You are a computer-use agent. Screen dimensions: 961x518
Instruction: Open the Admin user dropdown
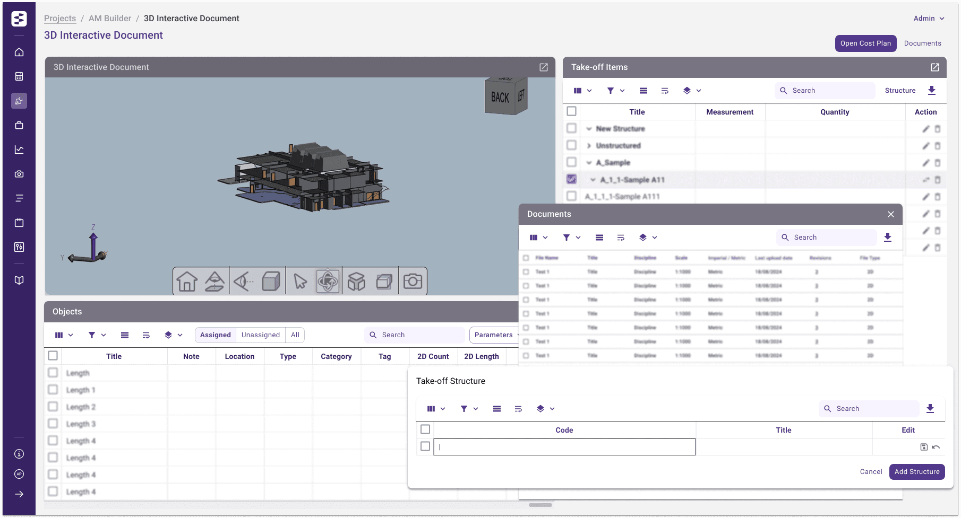click(929, 19)
